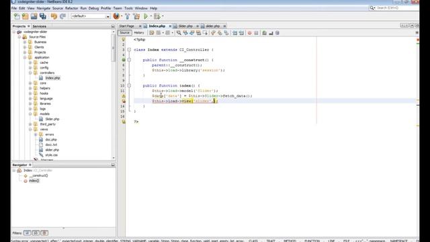Toggle the third Navigator filter button

(45, 233)
